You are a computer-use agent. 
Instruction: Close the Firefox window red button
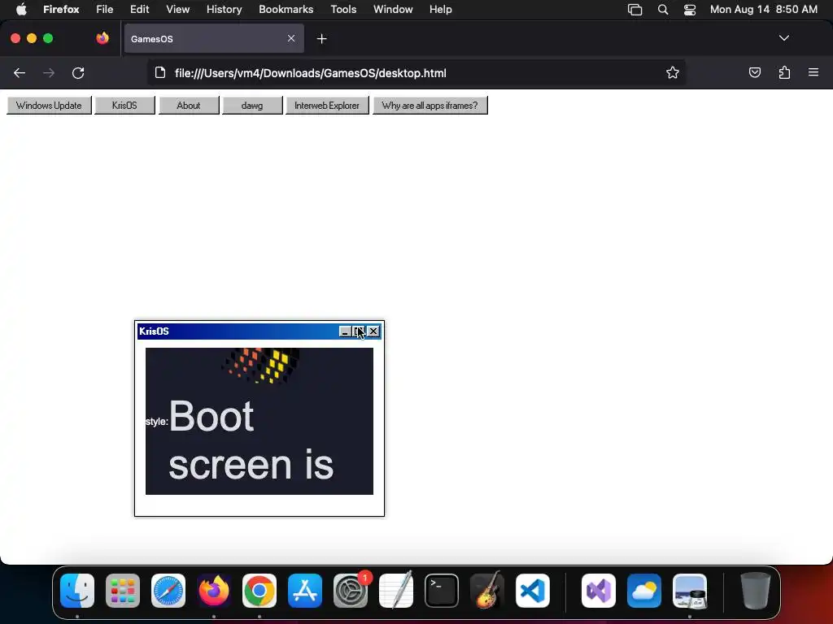coord(15,38)
